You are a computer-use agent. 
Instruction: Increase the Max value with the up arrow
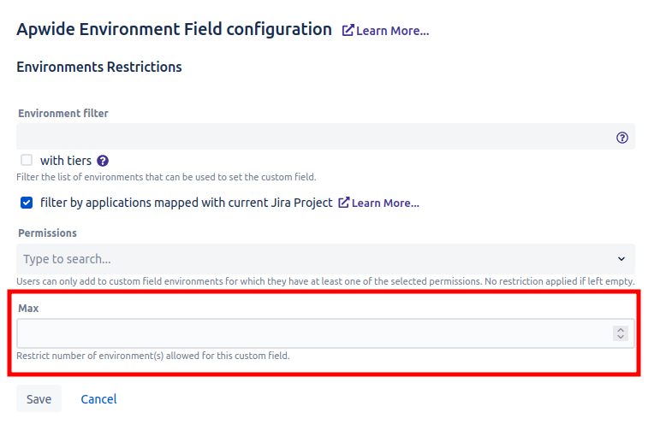pyautogui.click(x=621, y=329)
